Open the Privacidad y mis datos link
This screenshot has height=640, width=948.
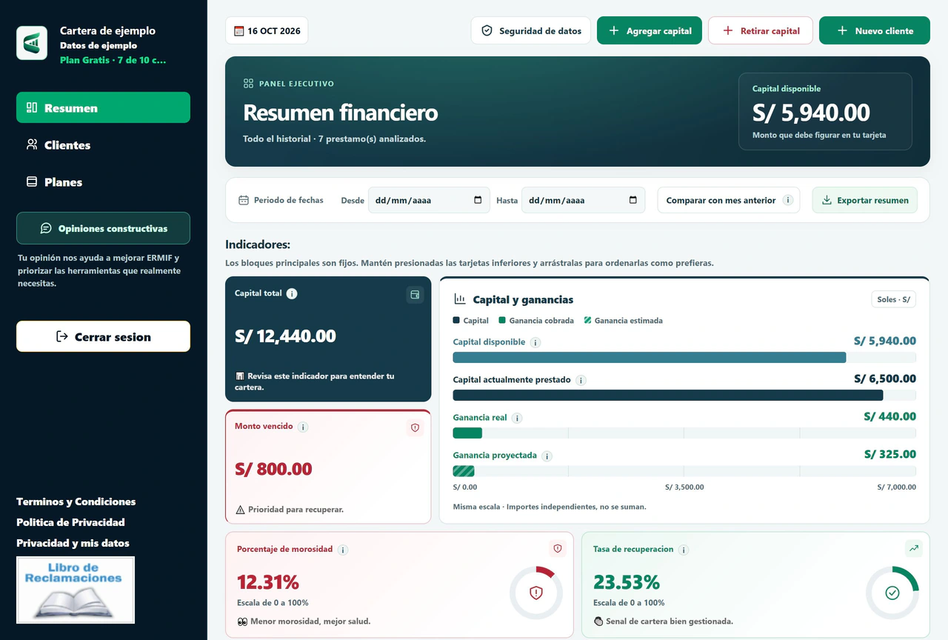(73, 543)
